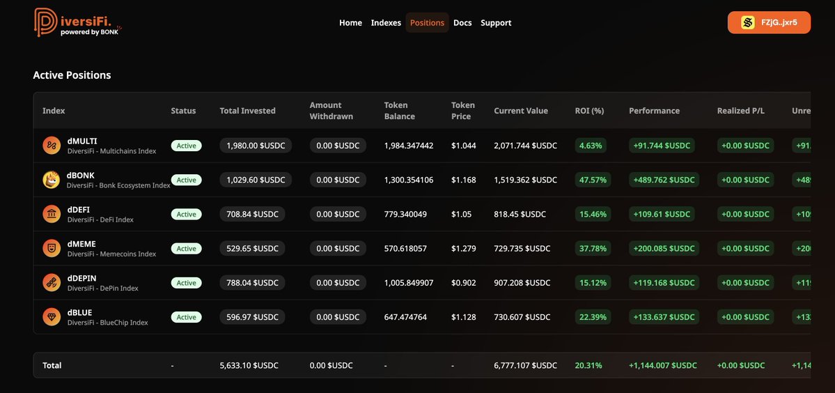The image size is (835, 393).
Task: Click the +119.168 $USDC performance value
Action: (x=664, y=283)
